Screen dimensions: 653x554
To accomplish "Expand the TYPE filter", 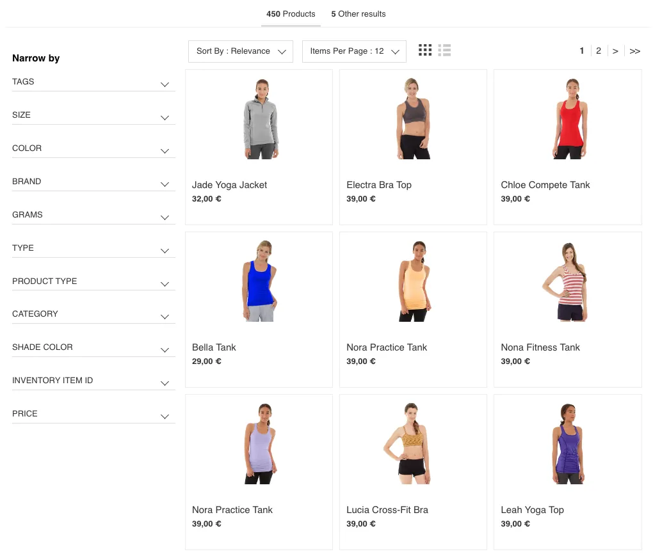I will 93,248.
